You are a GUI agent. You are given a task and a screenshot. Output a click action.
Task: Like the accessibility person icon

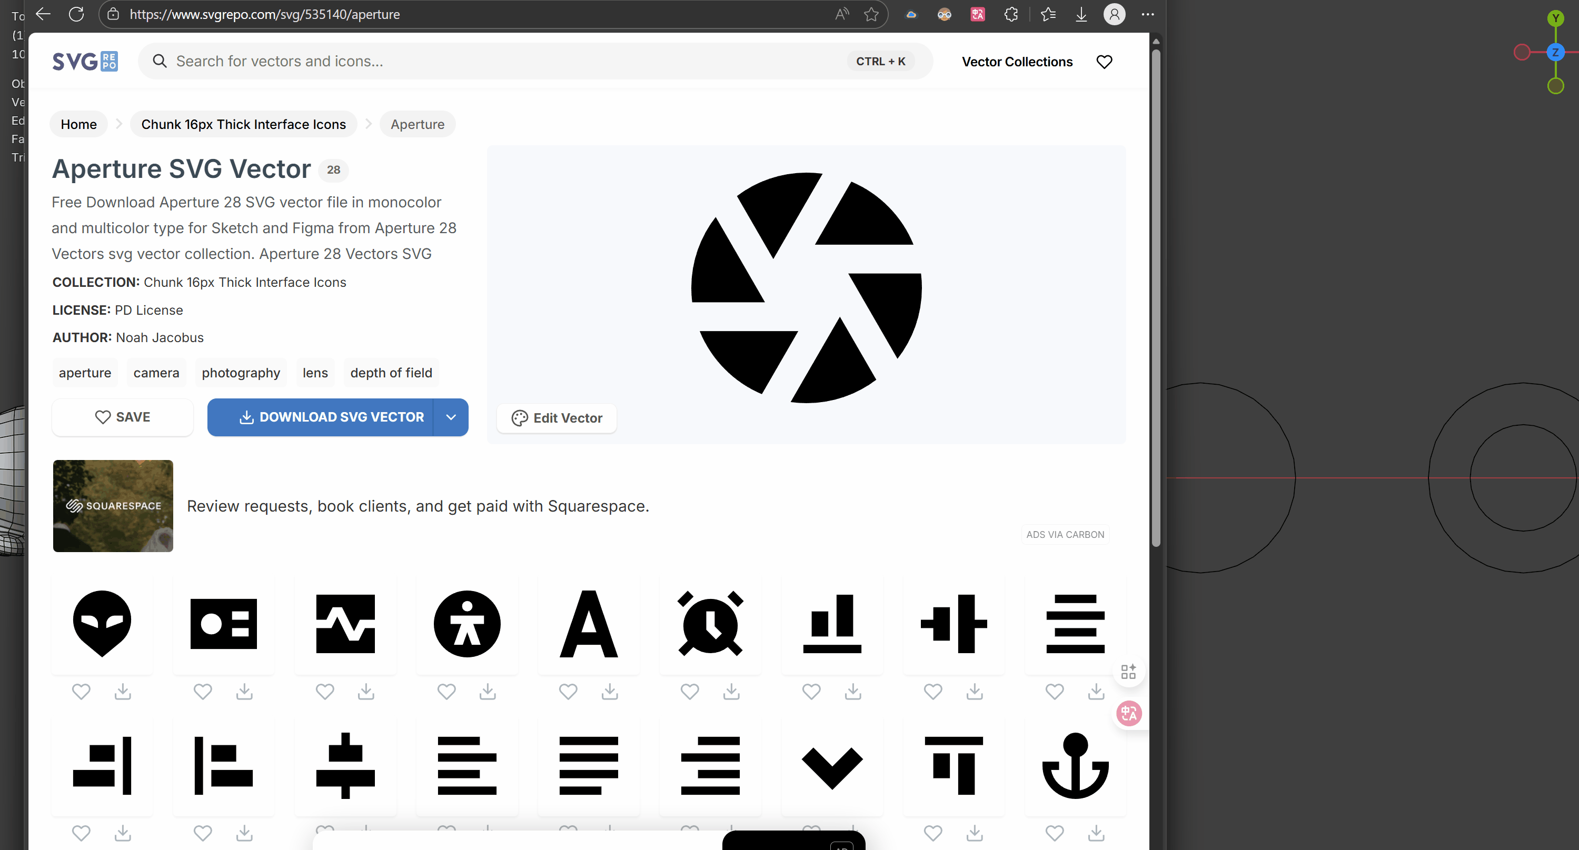[446, 691]
